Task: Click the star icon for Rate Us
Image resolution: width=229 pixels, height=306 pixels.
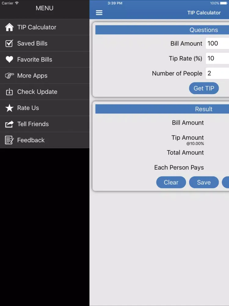Action: click(x=9, y=108)
